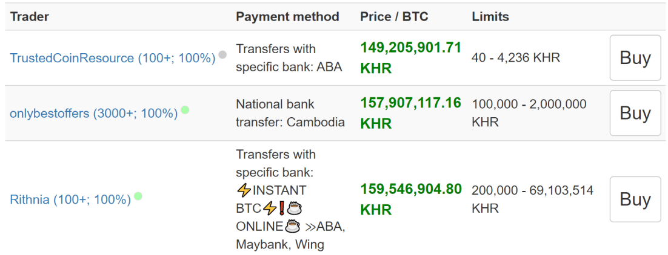This screenshot has width=668, height=255.
Task: Click the Price / BTC column header
Action: [394, 16]
